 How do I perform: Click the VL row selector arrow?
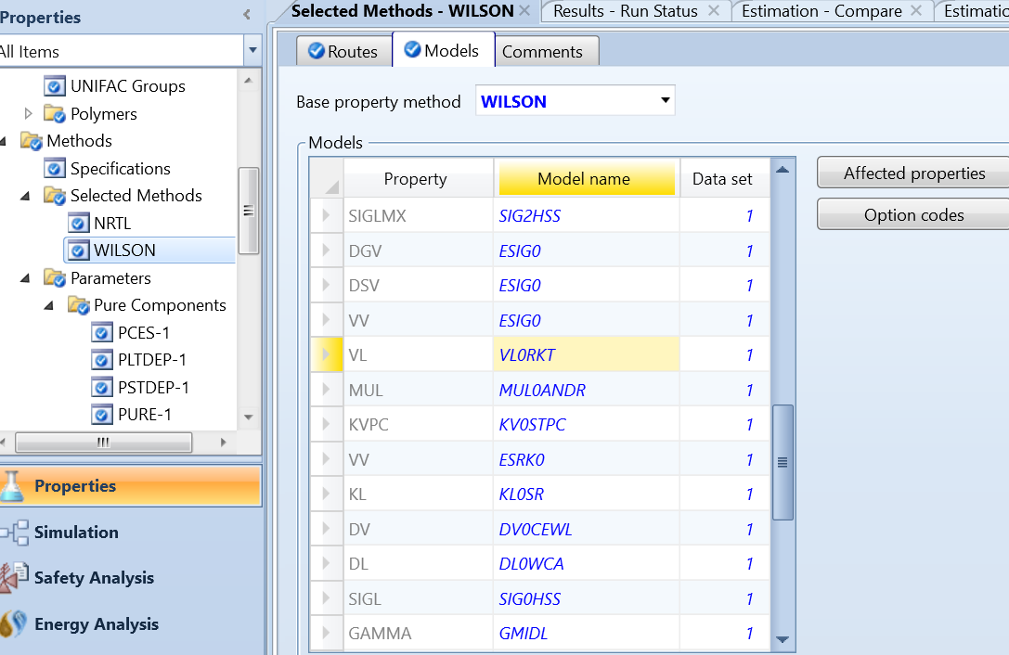pos(326,354)
